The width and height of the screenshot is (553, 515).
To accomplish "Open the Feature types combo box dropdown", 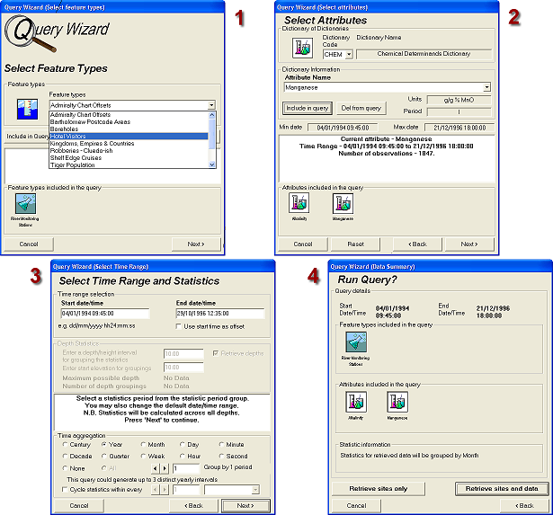I will pyautogui.click(x=212, y=105).
